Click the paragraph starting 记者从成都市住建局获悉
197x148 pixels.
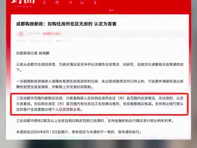tap(100, 67)
